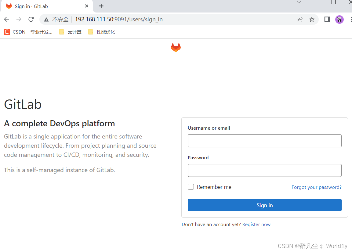Viewport: 352px width, 252px height.
Task: Open the Chrome profile avatar
Action: coord(339,20)
